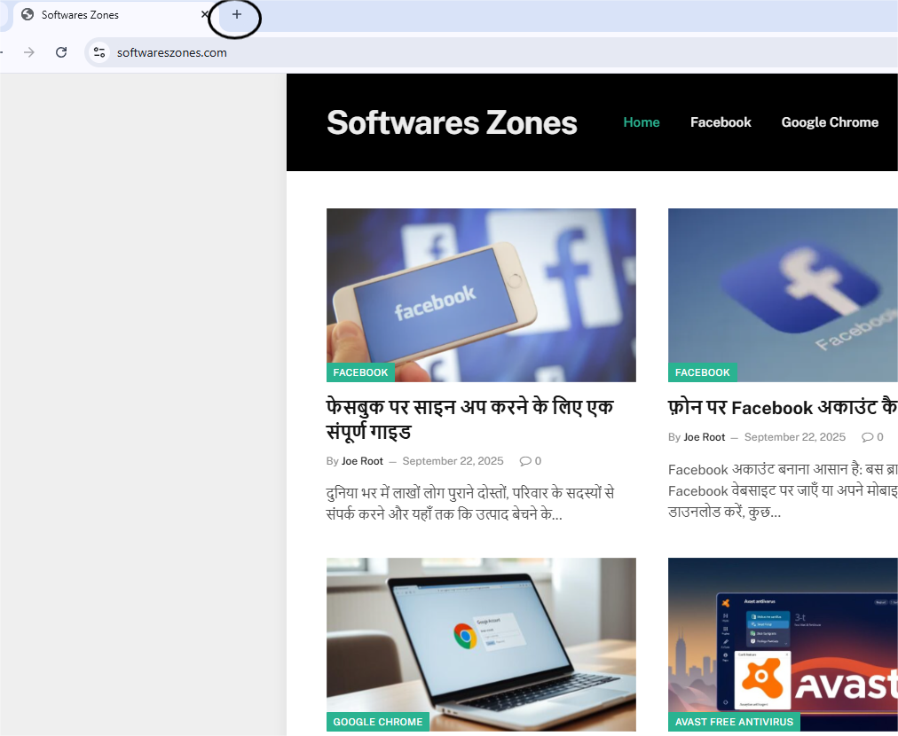Click FACEBOOK category badge on first article image
The height and width of the screenshot is (736, 898).
click(360, 372)
